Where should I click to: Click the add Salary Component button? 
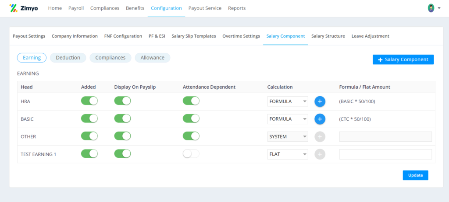click(x=403, y=59)
